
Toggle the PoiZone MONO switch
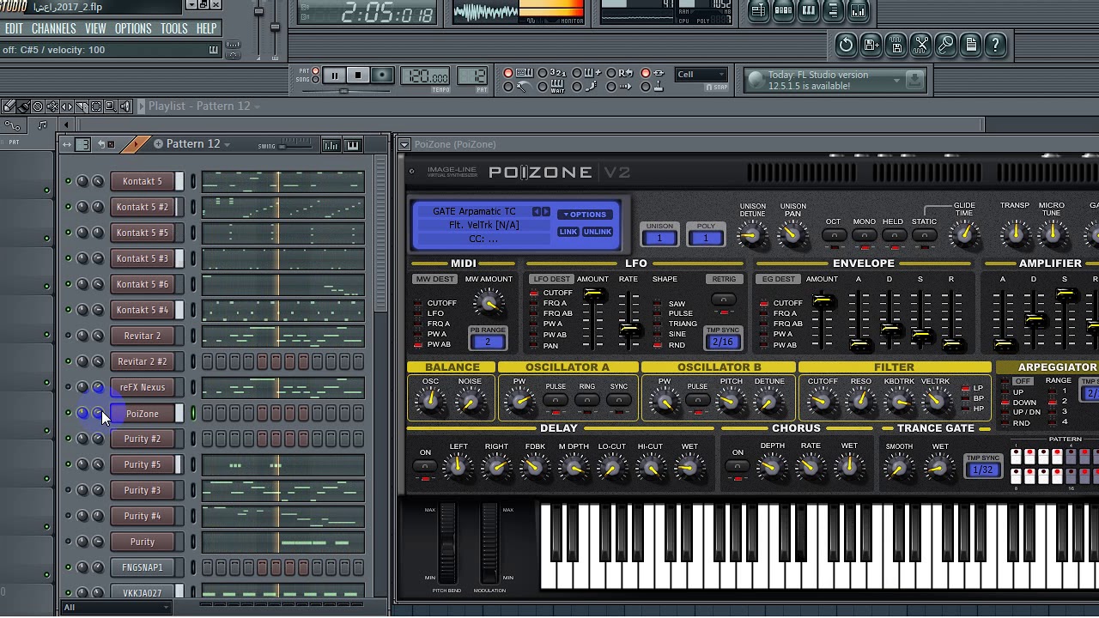click(864, 235)
